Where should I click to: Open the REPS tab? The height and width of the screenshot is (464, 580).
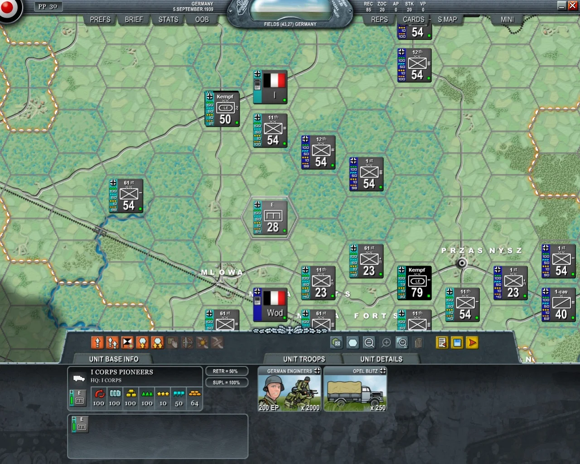click(x=379, y=19)
